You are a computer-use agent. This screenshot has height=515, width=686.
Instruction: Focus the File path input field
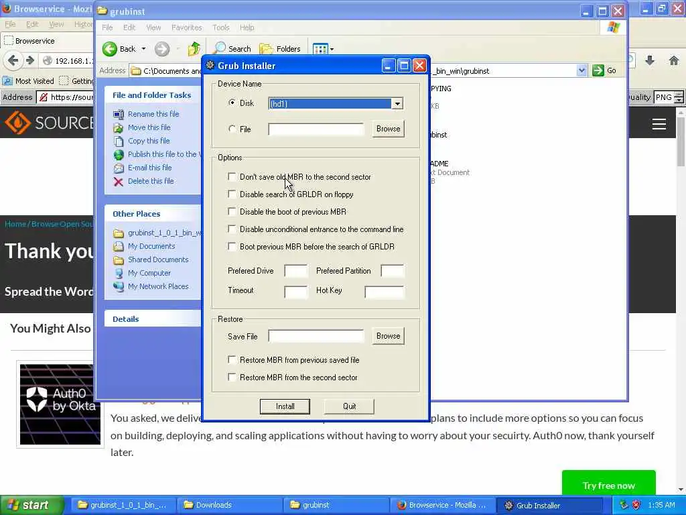[x=316, y=129]
